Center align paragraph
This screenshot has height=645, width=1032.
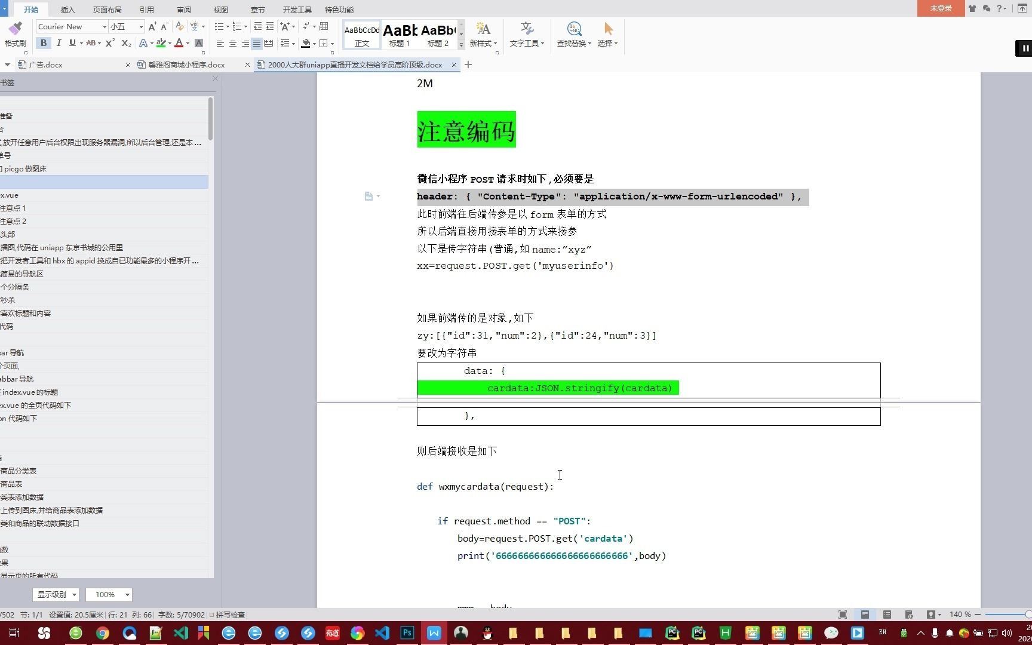[x=232, y=43]
